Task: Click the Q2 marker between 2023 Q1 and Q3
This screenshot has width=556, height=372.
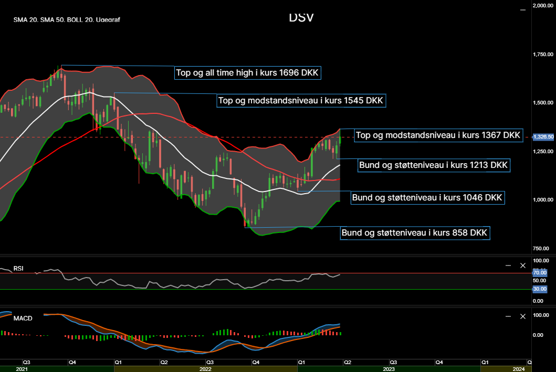Action: [x=348, y=363]
